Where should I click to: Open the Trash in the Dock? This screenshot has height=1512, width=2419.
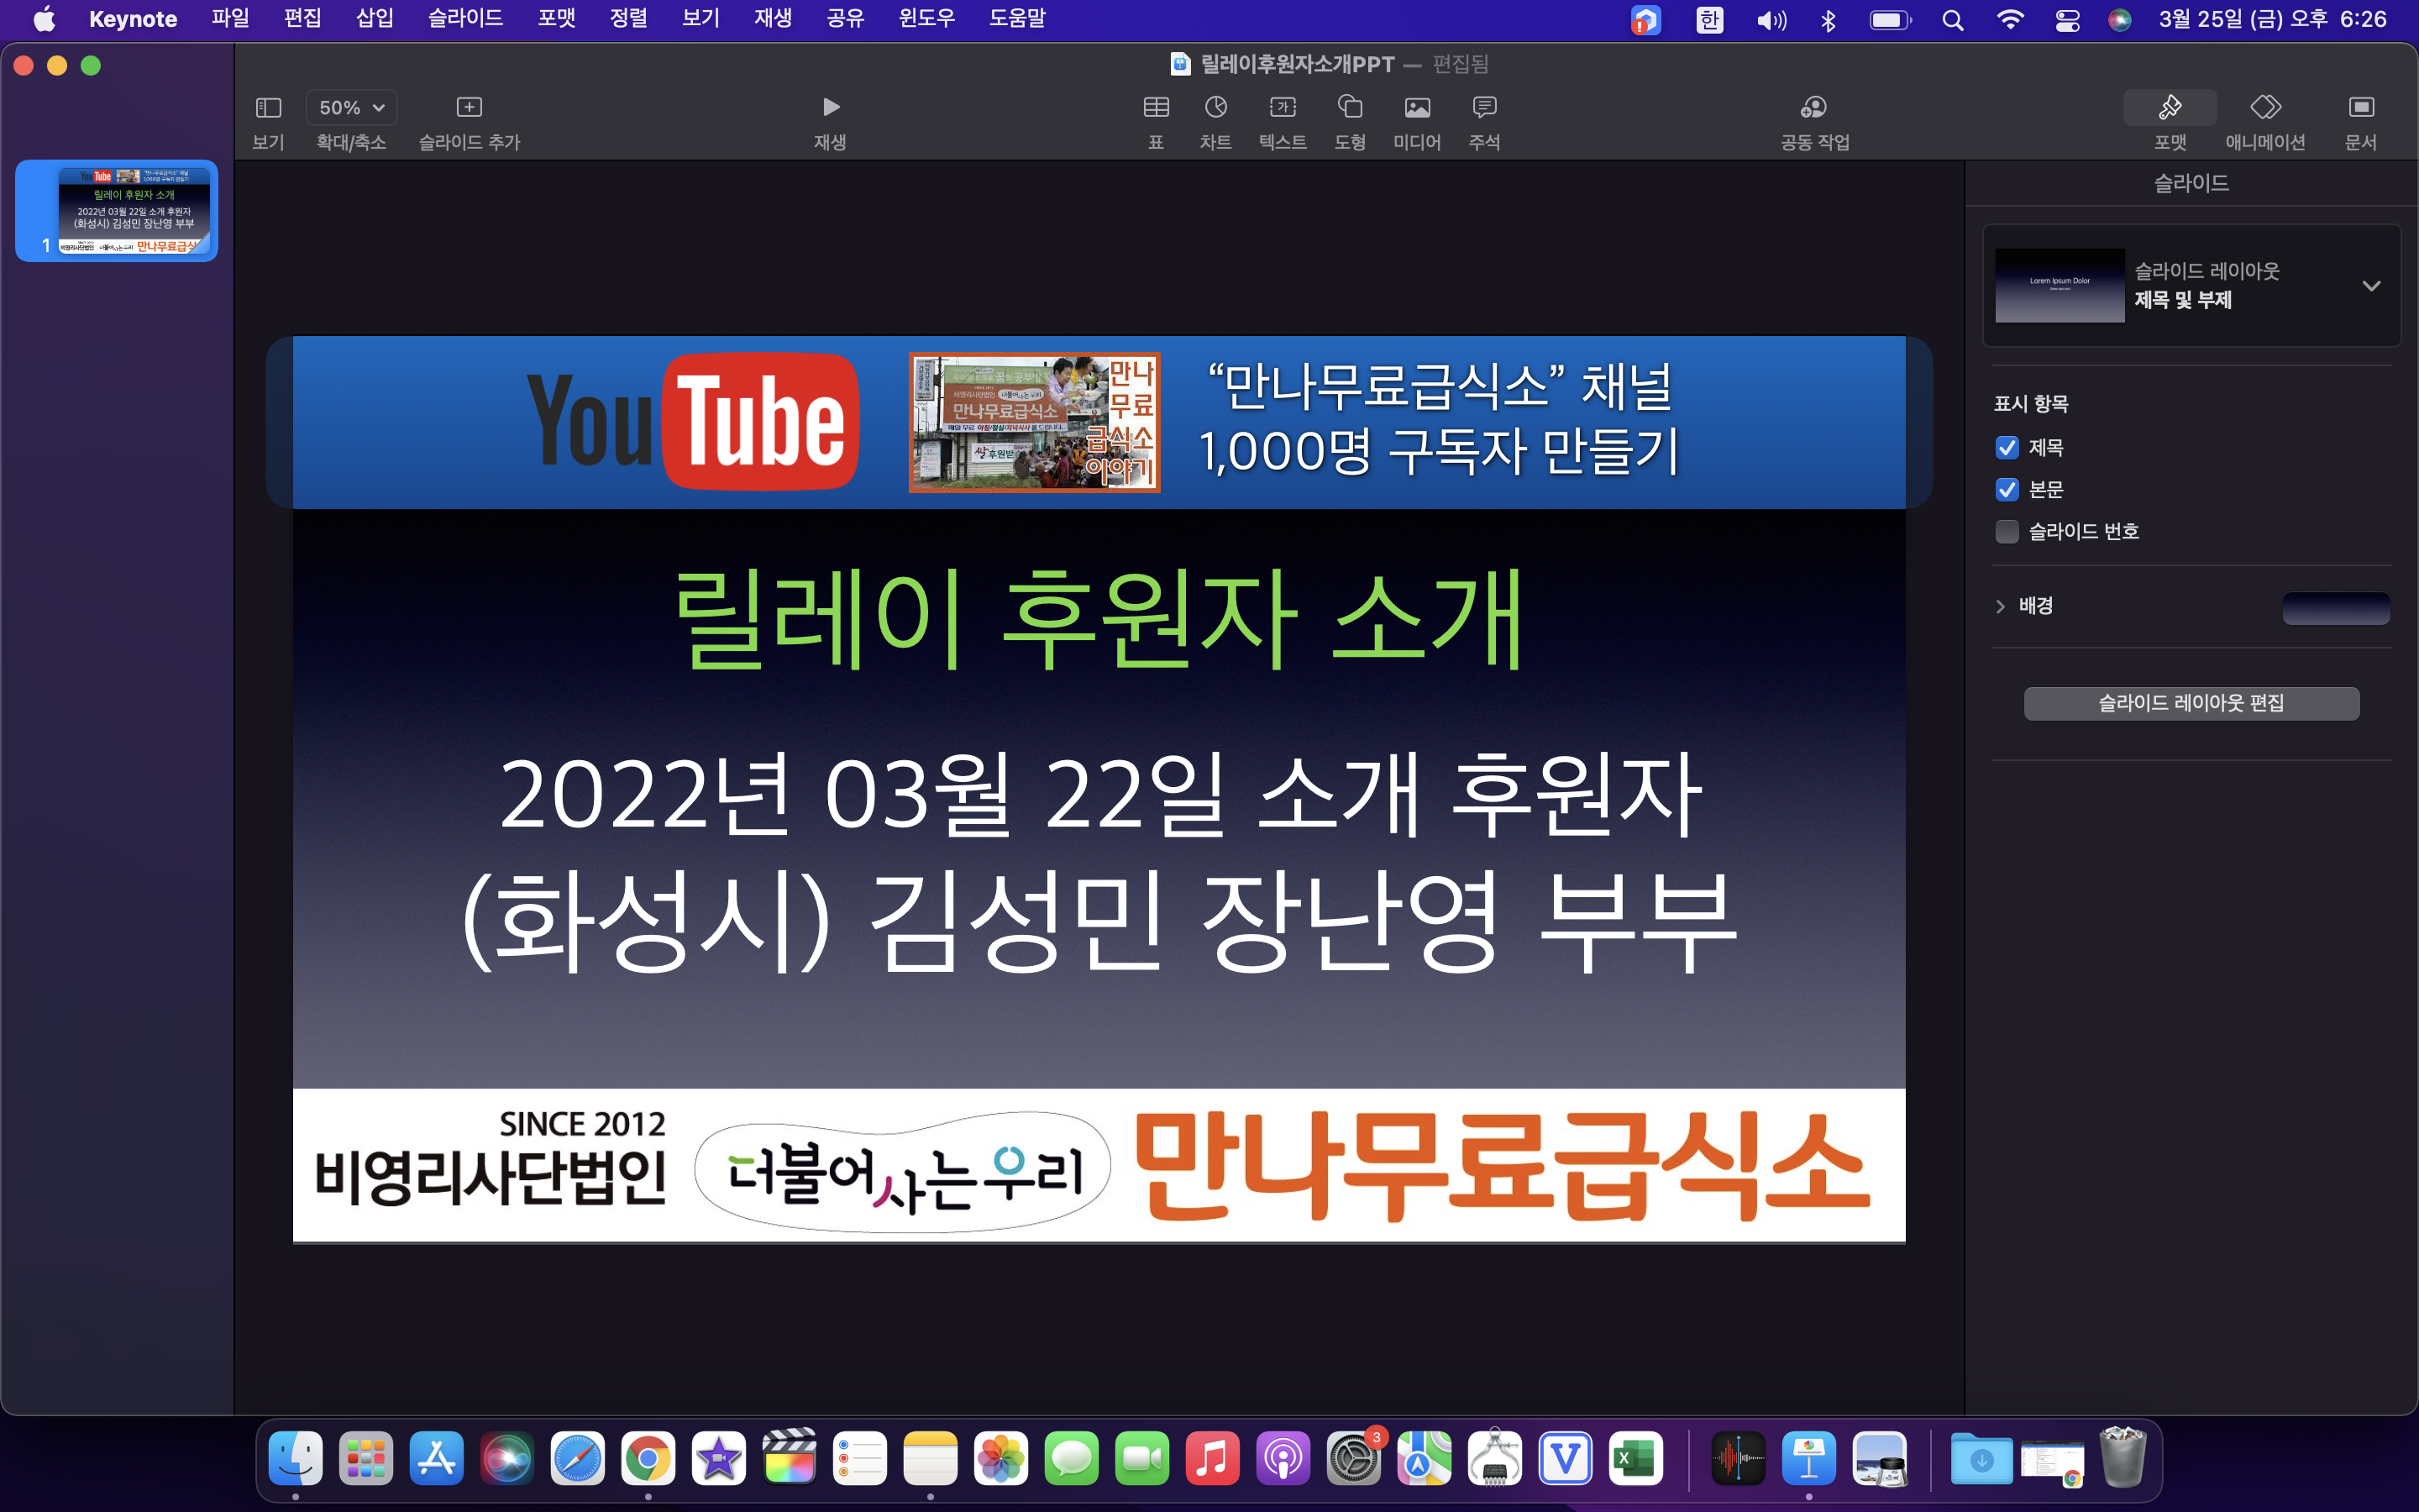click(2123, 1457)
